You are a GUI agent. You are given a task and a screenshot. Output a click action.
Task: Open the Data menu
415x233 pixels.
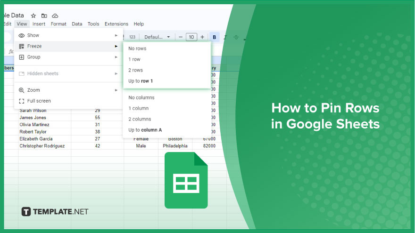coord(77,24)
